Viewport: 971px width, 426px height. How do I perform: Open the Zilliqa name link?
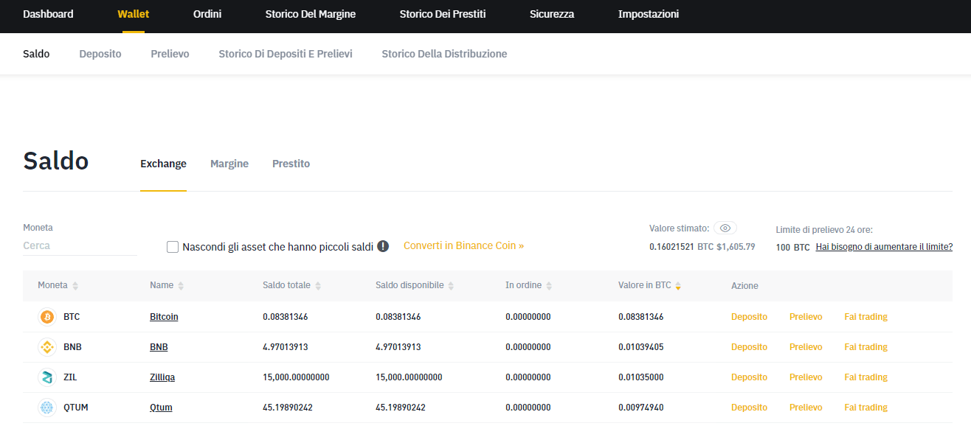pos(162,377)
